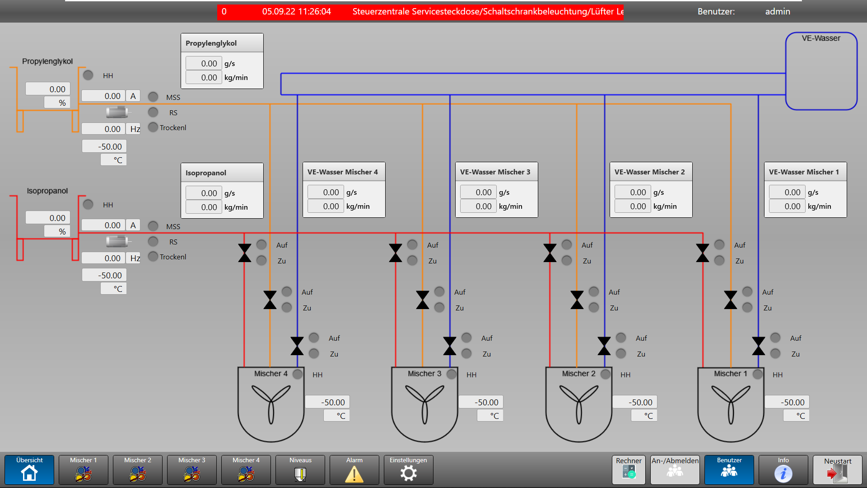Click the Neustart restart button
867x488 pixels.
click(838, 470)
